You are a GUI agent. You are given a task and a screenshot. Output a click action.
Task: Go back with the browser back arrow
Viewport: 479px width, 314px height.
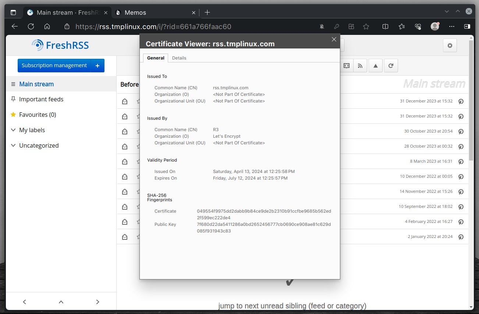tap(14, 26)
